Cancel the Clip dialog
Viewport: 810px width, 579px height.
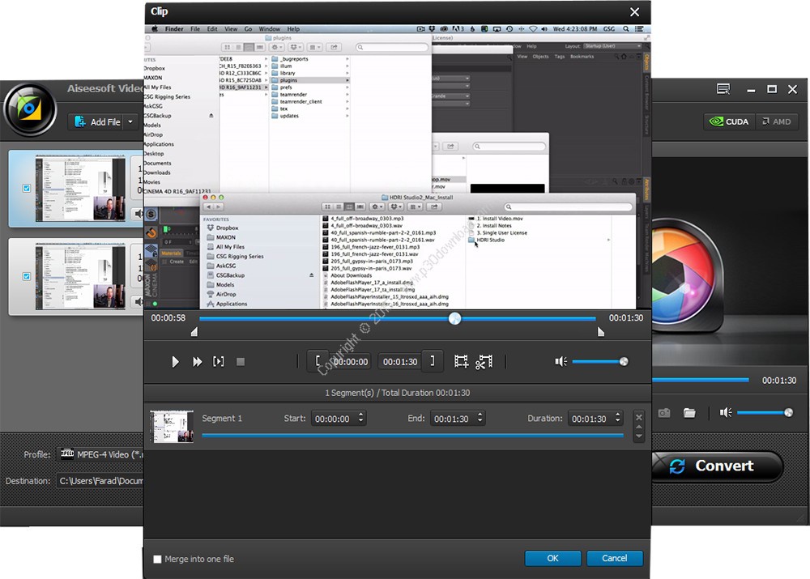coord(614,558)
